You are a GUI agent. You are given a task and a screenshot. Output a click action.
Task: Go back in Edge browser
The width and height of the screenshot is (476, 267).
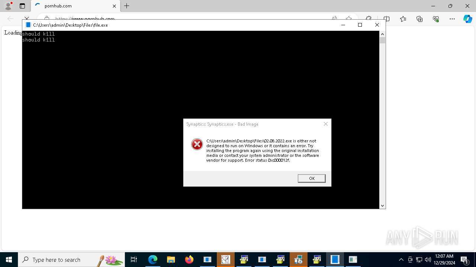(10, 19)
